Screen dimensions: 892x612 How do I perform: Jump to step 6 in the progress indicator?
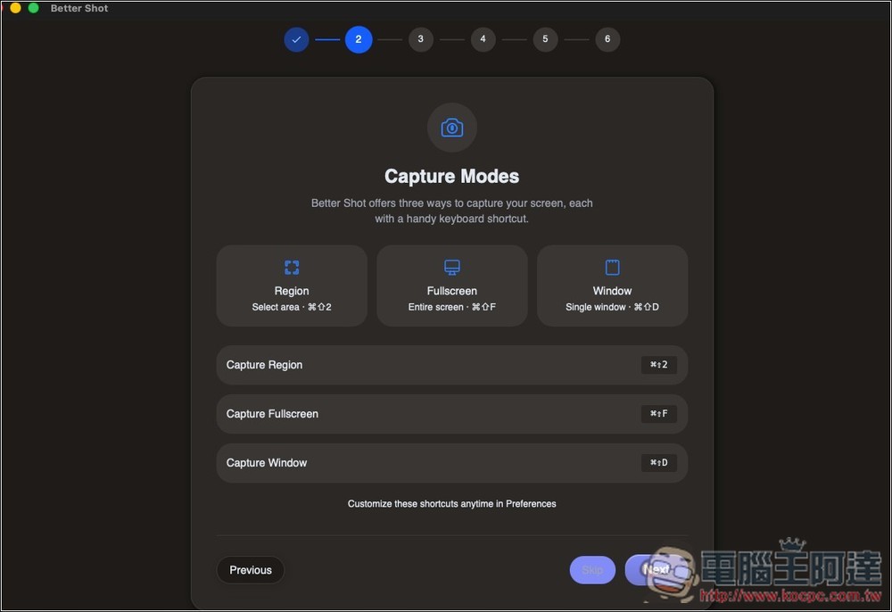607,39
